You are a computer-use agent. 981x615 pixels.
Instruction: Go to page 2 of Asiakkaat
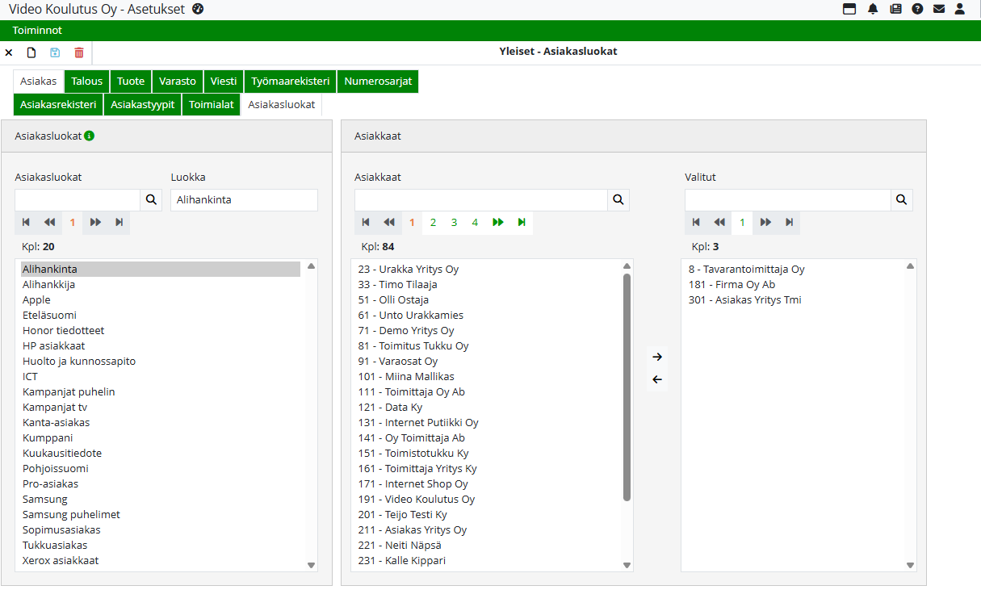click(x=433, y=222)
